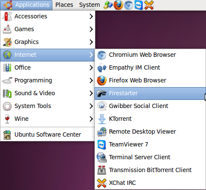
Task: Launch Chromium from the top panel icon
Action: point(129,5)
